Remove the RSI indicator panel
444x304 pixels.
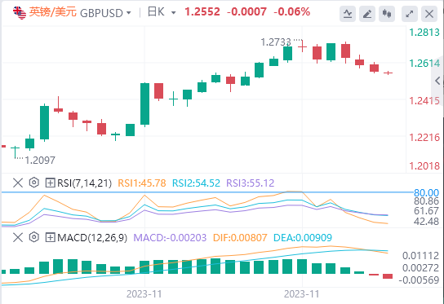[x=18, y=183]
